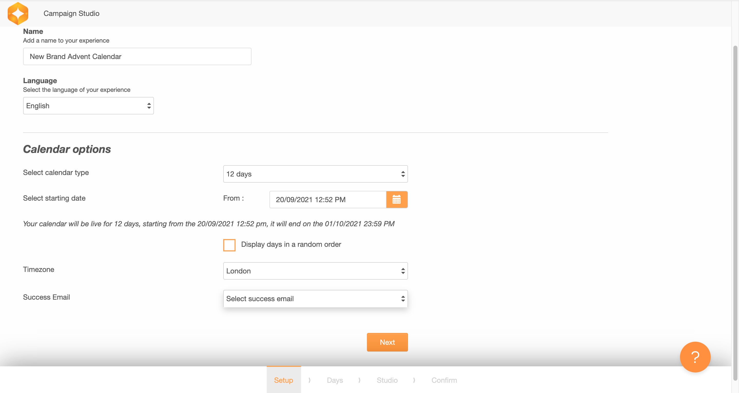Open the Language dropdown showing English
The height and width of the screenshot is (393, 739).
point(88,106)
